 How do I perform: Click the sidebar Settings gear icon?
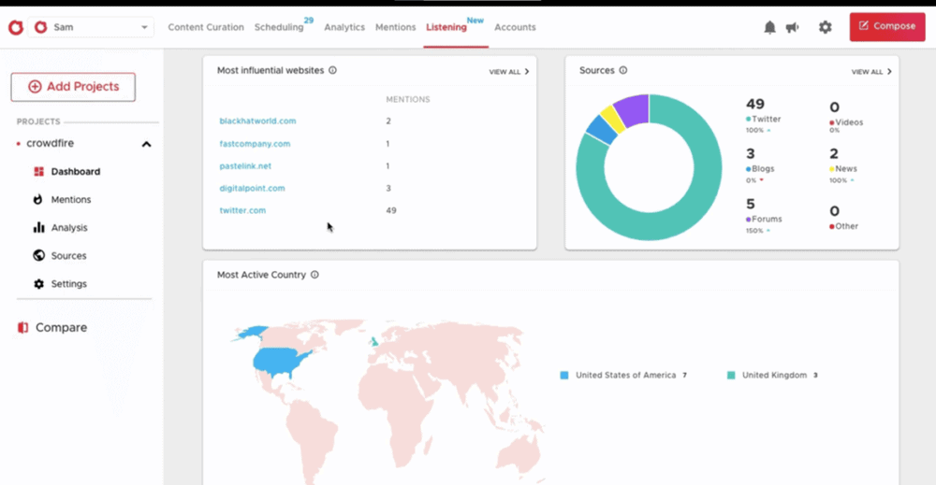38,283
